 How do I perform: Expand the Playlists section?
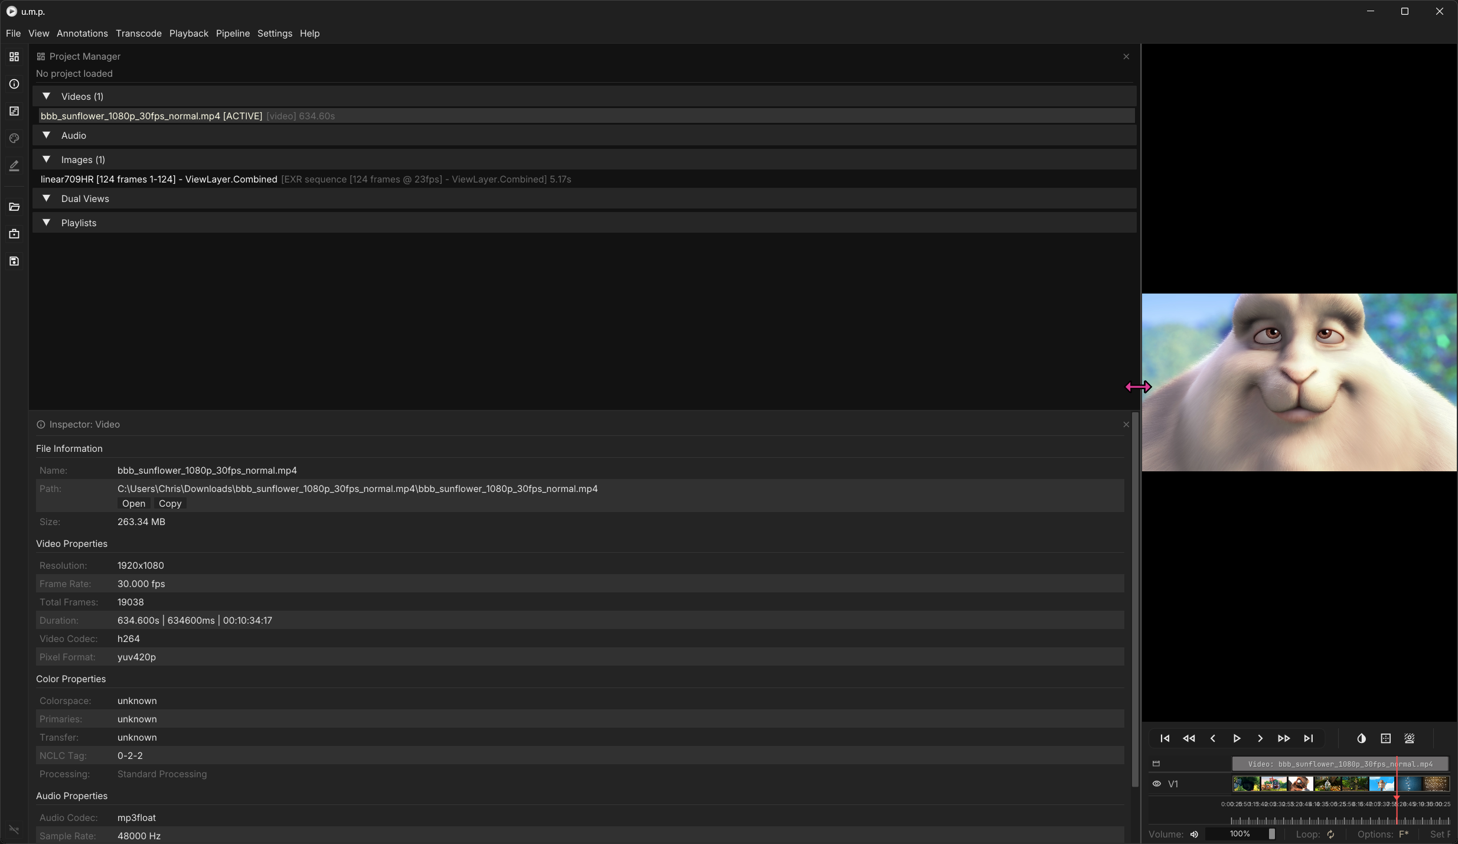coord(47,223)
